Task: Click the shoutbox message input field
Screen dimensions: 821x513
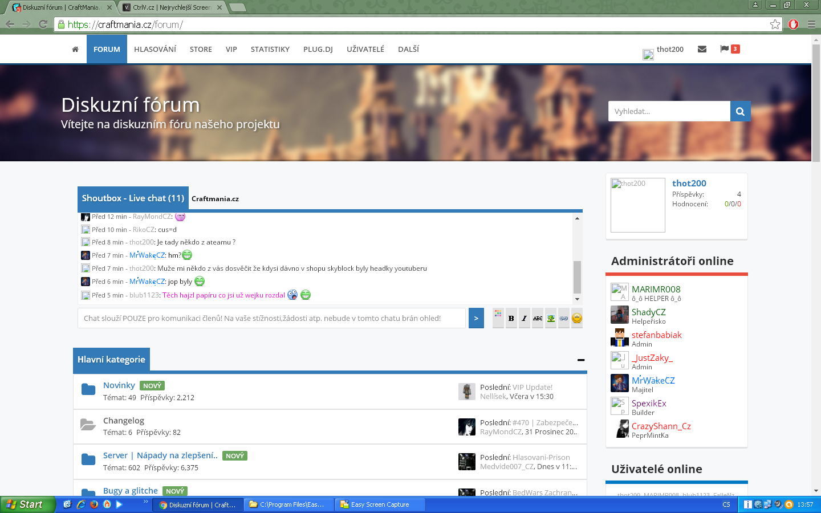Action: tap(271, 318)
